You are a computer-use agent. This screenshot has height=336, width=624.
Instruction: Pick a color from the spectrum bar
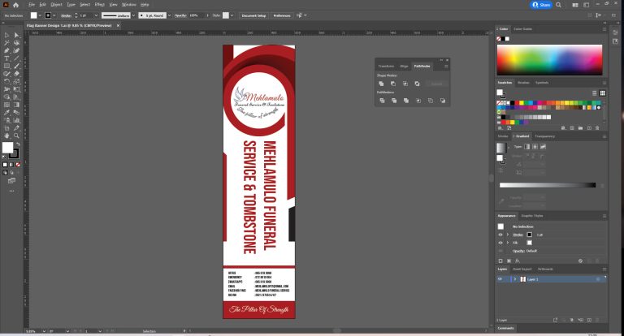(549, 59)
